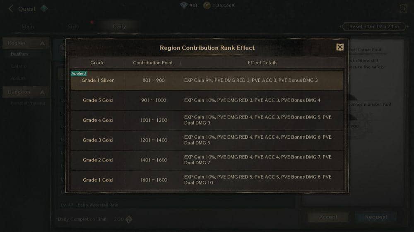This screenshot has height=232, width=414.
Task: Click the exit door icon
Action: point(403,9)
